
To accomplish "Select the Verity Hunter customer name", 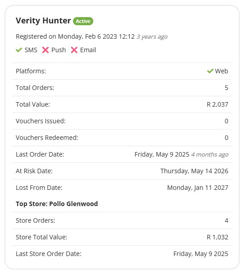I will (x=43, y=21).
